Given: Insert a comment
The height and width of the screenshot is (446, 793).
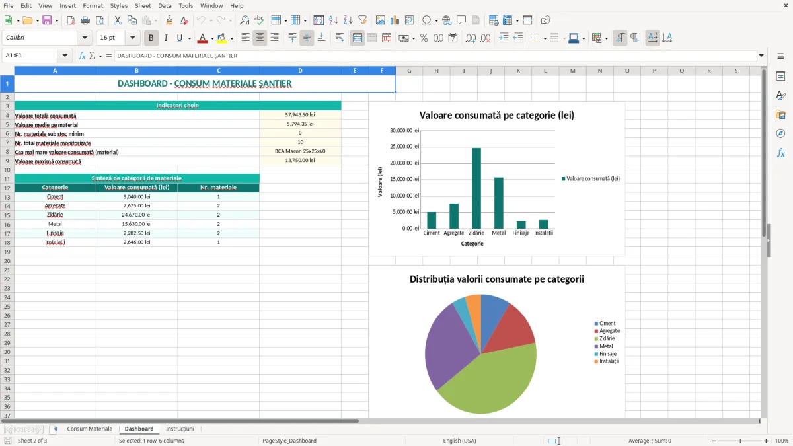Looking at the screenshot, I should pos(461,20).
